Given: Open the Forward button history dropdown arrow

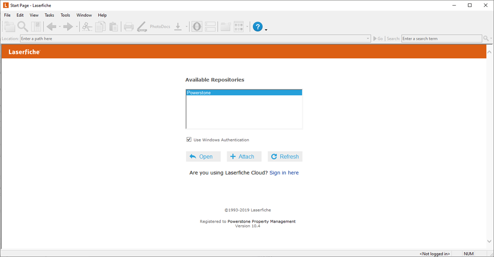Looking at the screenshot, I should pyautogui.click(x=77, y=27).
